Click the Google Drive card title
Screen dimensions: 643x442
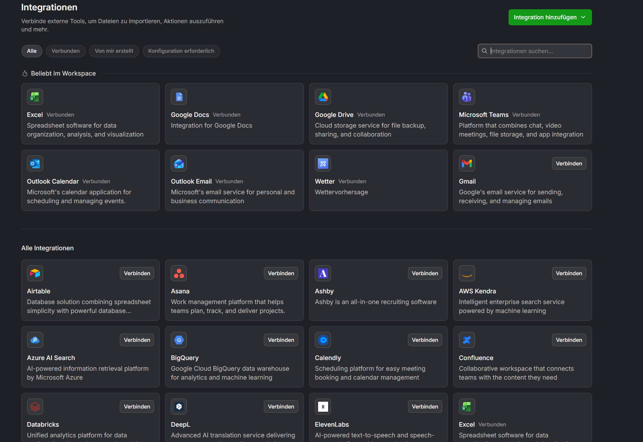click(334, 115)
